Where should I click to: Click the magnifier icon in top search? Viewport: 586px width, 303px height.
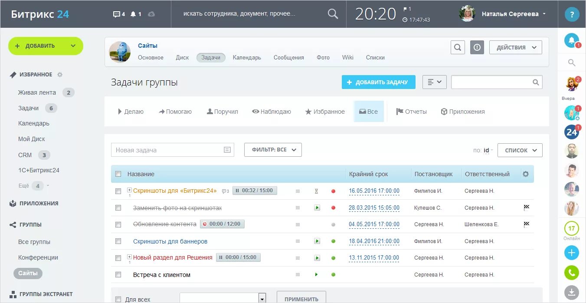333,14
